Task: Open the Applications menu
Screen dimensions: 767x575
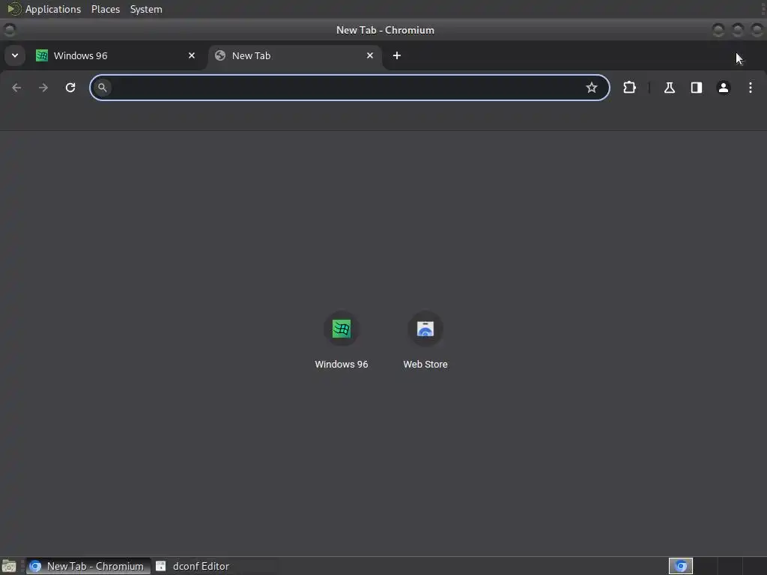Action: (53, 9)
